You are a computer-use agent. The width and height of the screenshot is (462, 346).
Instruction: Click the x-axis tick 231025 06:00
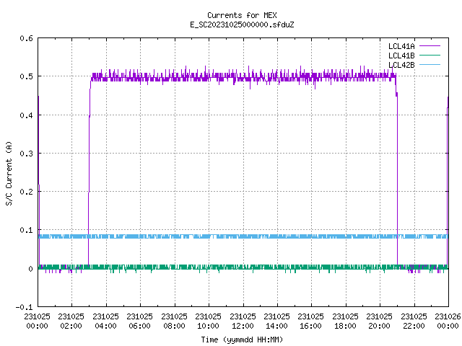tap(140, 321)
